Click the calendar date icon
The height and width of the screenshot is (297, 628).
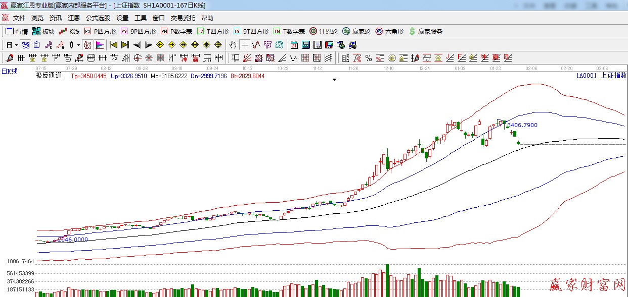coord(294,45)
